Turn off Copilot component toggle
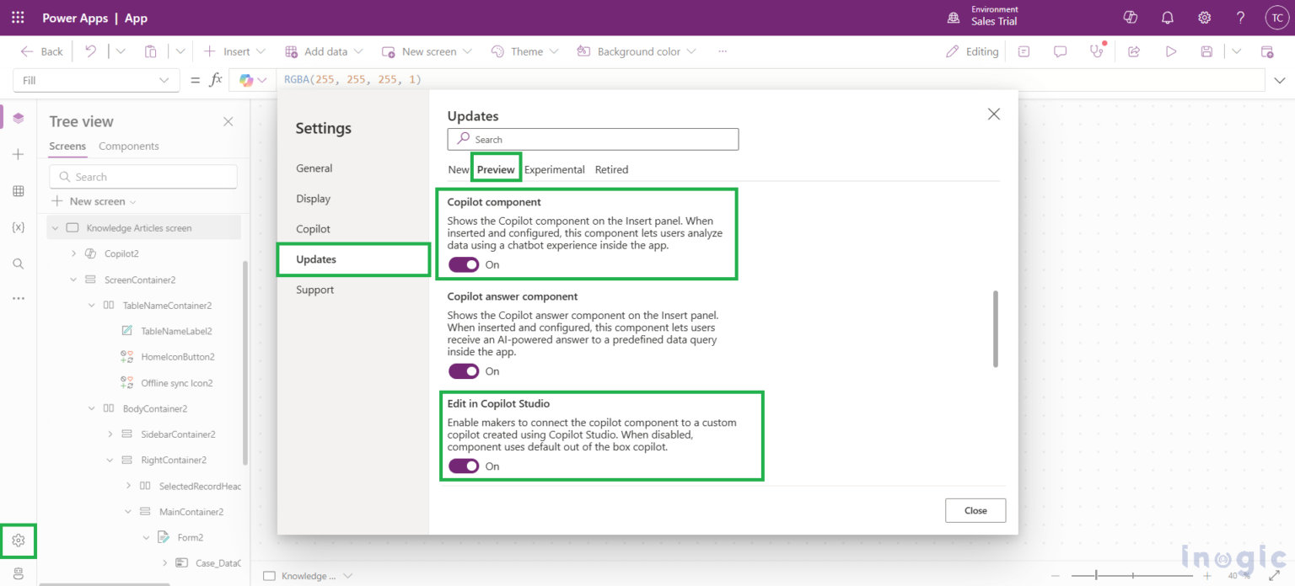Viewport: 1295px width, 586px height. point(463,264)
